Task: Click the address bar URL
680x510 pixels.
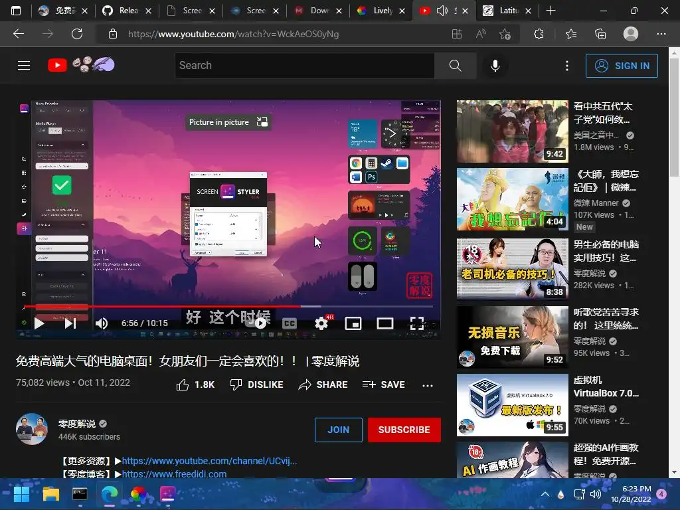Action: point(233,34)
